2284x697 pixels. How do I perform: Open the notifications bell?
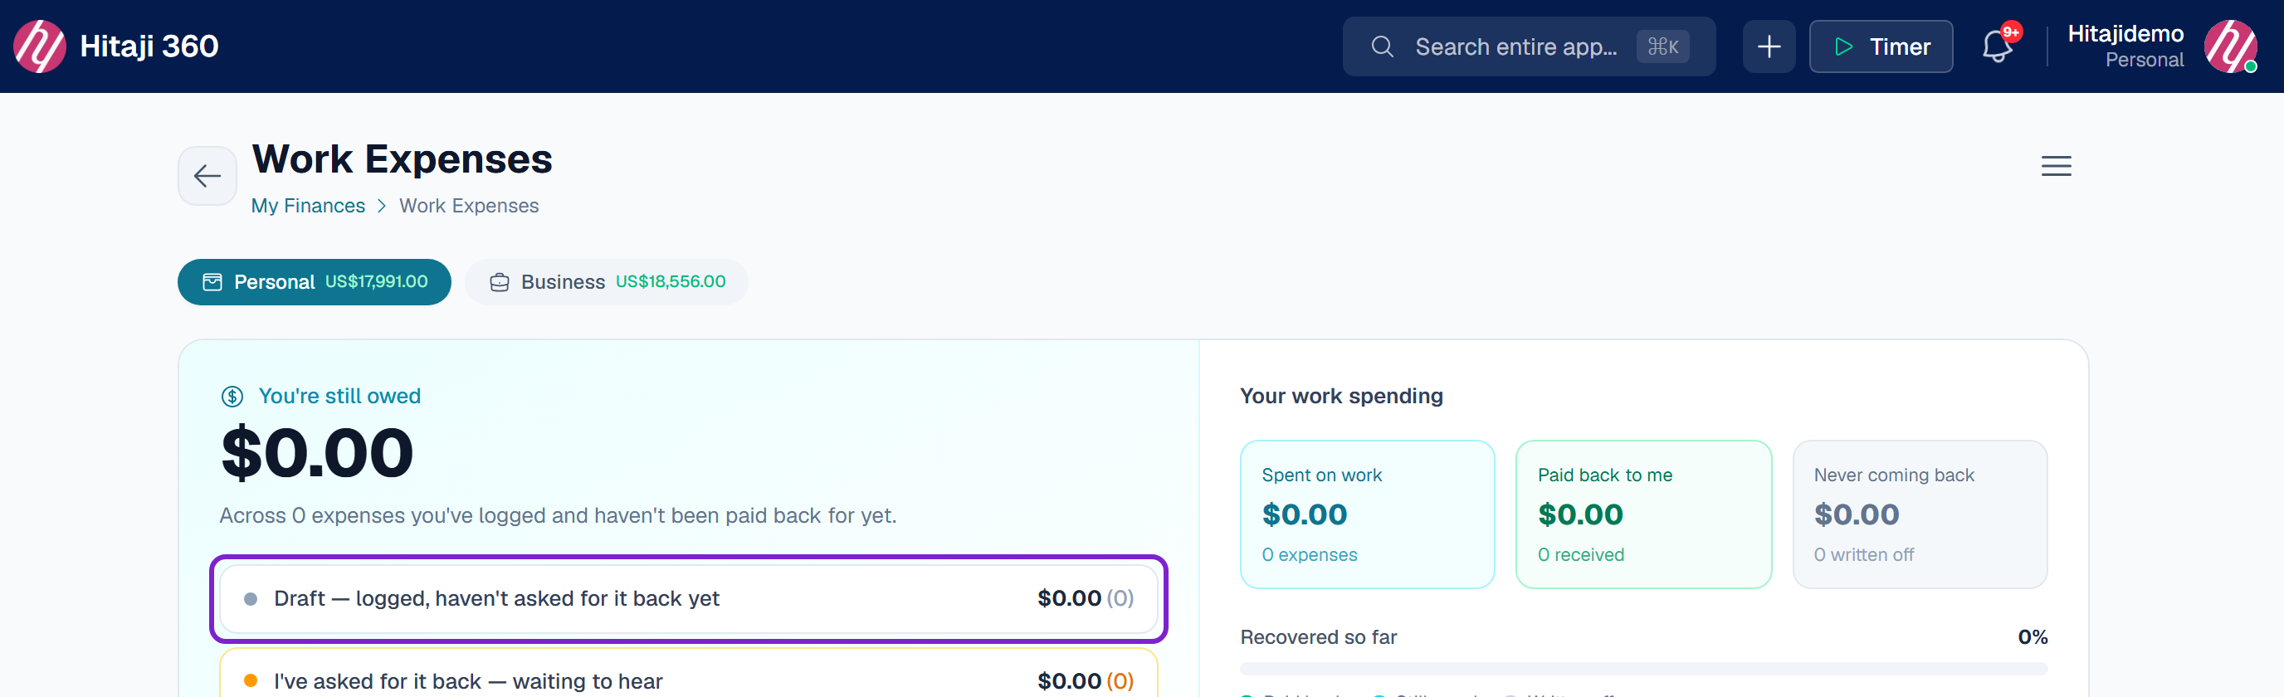pos(1997,46)
